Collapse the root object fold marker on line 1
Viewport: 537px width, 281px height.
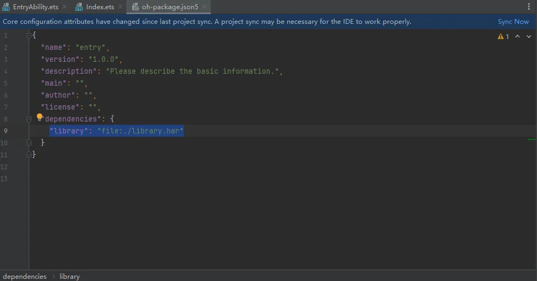pos(29,35)
